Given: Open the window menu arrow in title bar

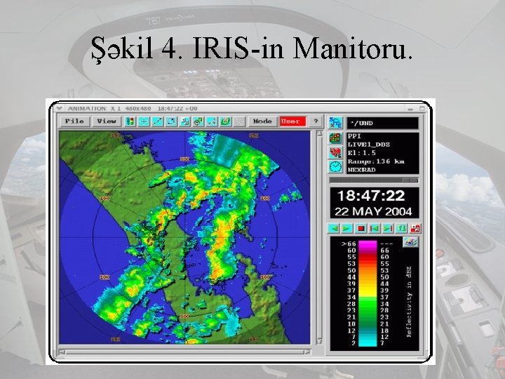Looking at the screenshot, I should [x=59, y=109].
